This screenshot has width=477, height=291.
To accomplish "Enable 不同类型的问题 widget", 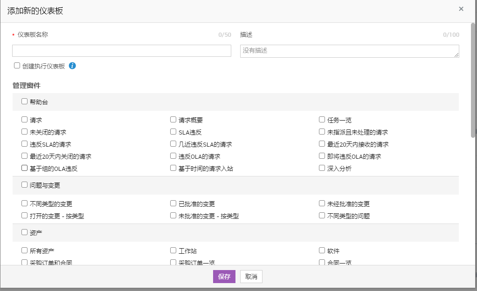I will click(x=322, y=216).
